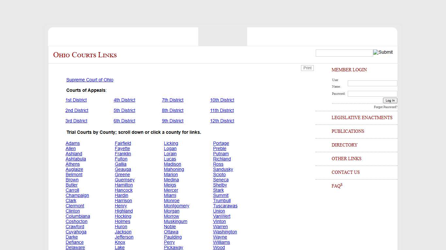Open the FAQs menu item
Screen dimensions: 446x250
coord(337,186)
